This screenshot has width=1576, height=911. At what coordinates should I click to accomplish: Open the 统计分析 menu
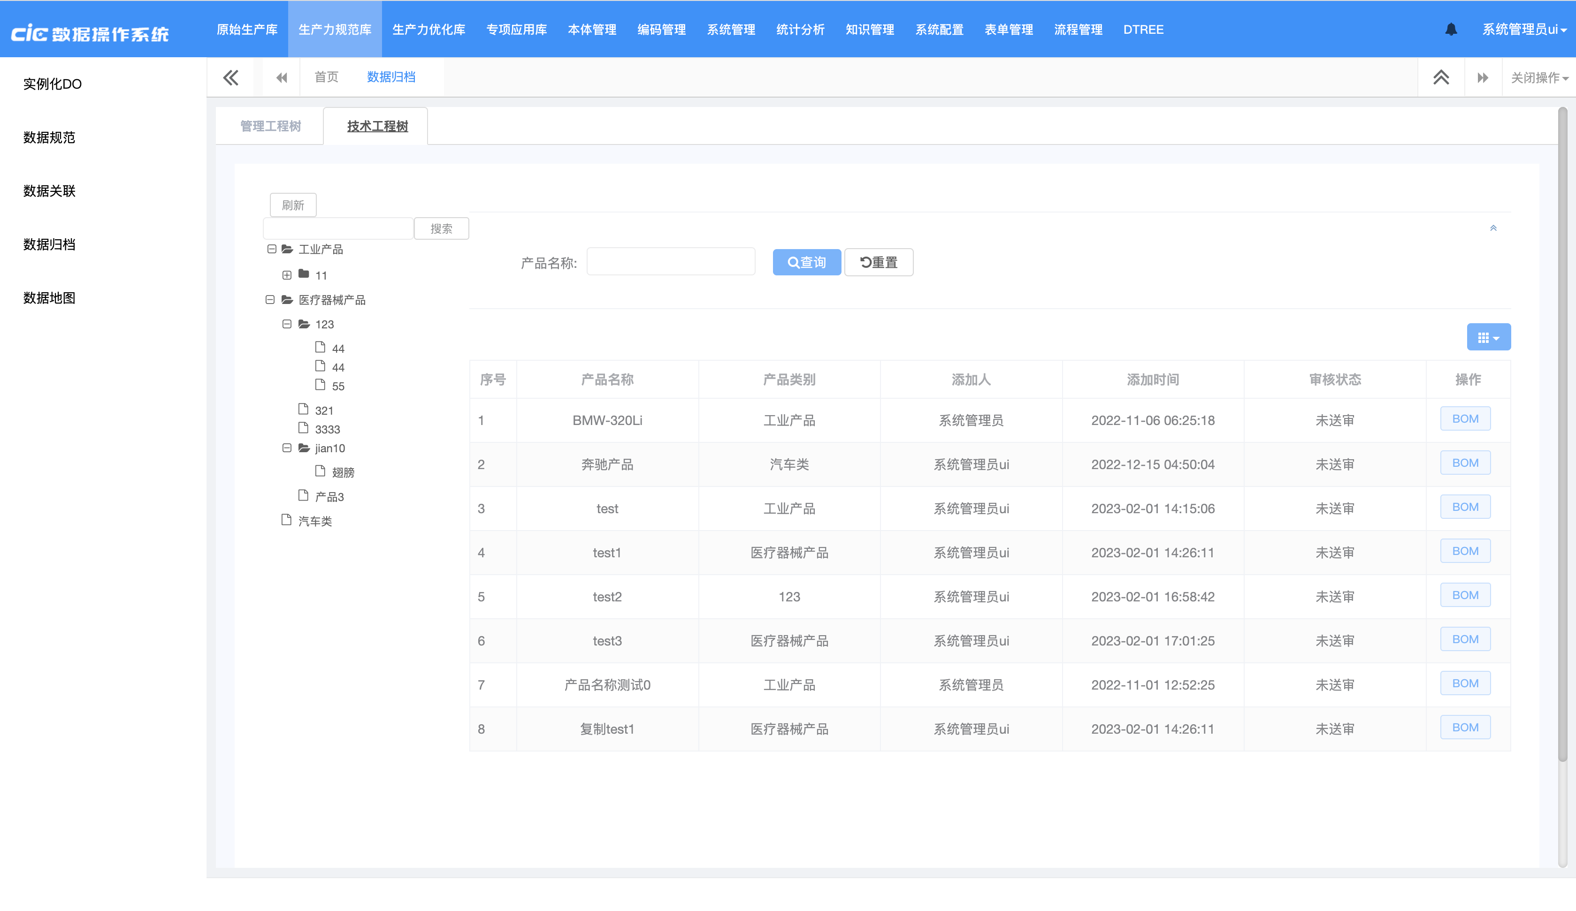[800, 30]
